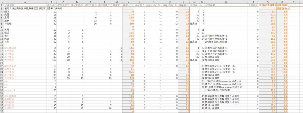Select column A header
This screenshot has height=113, width=303.
pos(25,2)
